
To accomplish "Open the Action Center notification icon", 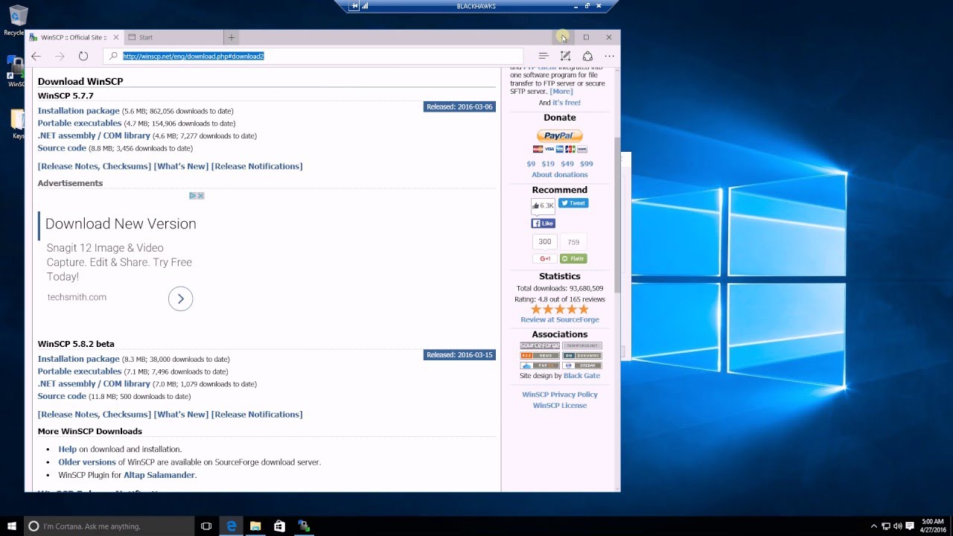I will [911, 526].
